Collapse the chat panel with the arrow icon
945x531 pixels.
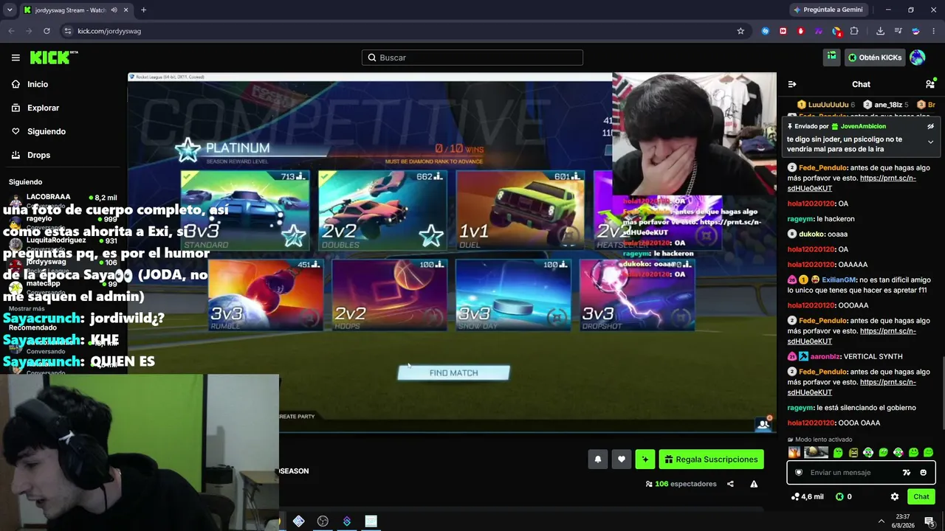[792, 84]
